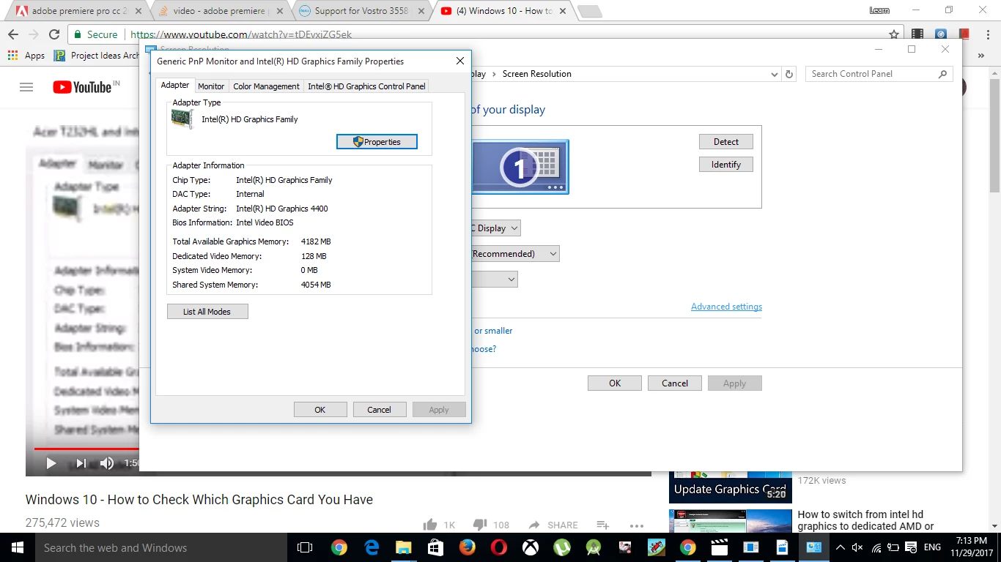This screenshot has height=562, width=1001.
Task: Click Cancel in Screen Resolution window
Action: pos(675,383)
